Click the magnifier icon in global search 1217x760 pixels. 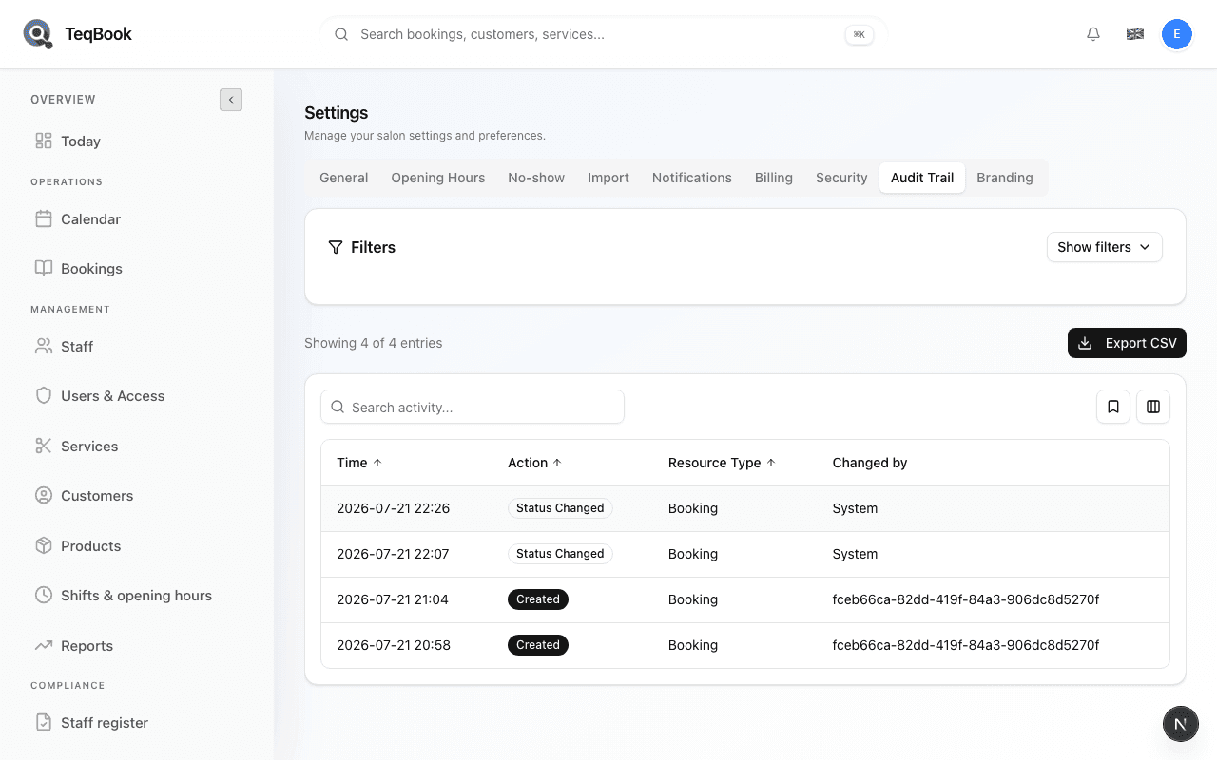(x=341, y=34)
